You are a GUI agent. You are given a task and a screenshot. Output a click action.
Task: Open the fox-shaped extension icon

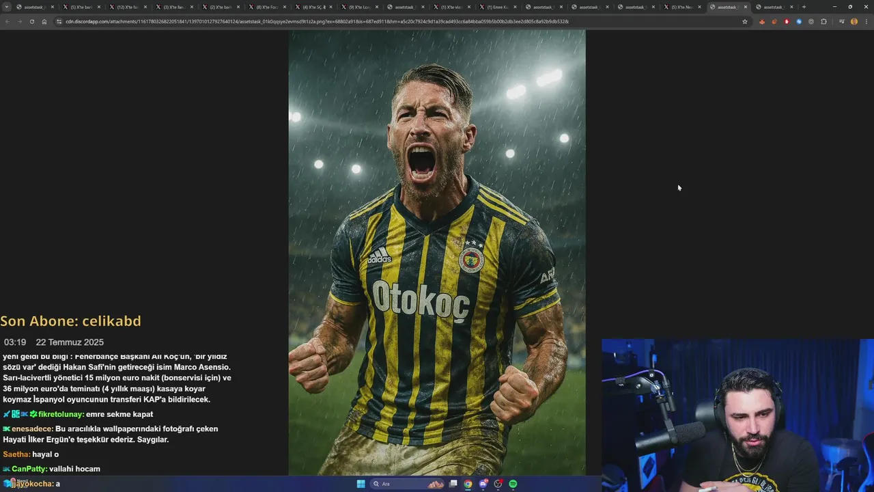762,21
